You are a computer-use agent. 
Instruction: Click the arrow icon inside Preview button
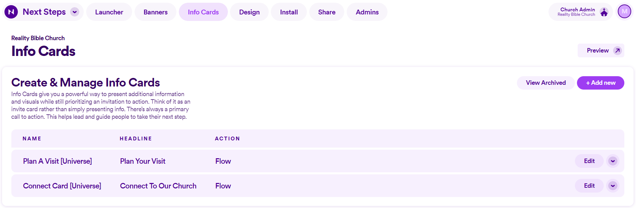[616, 50]
